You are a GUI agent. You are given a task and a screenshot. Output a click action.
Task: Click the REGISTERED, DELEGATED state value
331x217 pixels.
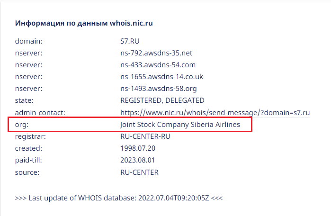[162, 100]
